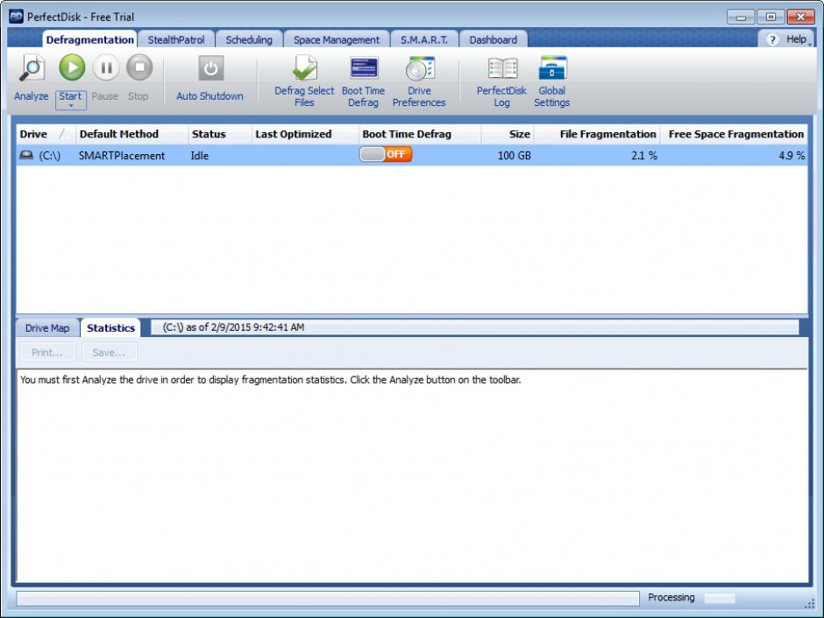Sort by the Last Optimized column header
The image size is (824, 618).
(x=306, y=134)
